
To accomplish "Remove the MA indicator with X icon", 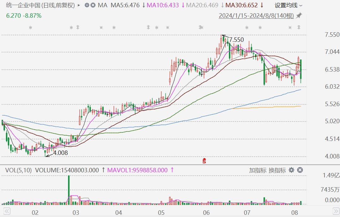I will pyautogui.click(x=93, y=5).
